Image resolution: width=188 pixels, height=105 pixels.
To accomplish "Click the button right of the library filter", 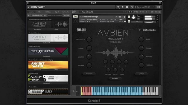I will point(66,15).
